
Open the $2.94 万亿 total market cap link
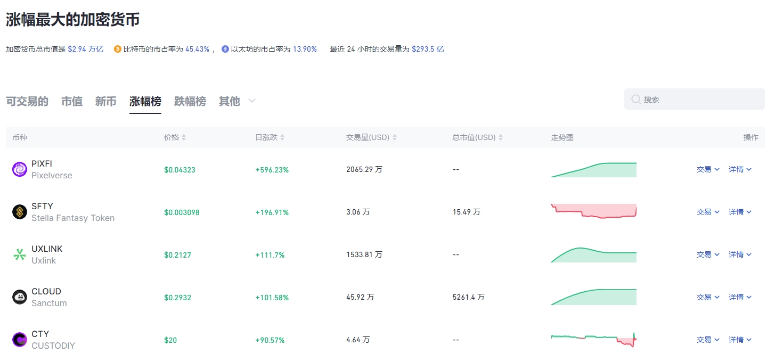[85, 49]
